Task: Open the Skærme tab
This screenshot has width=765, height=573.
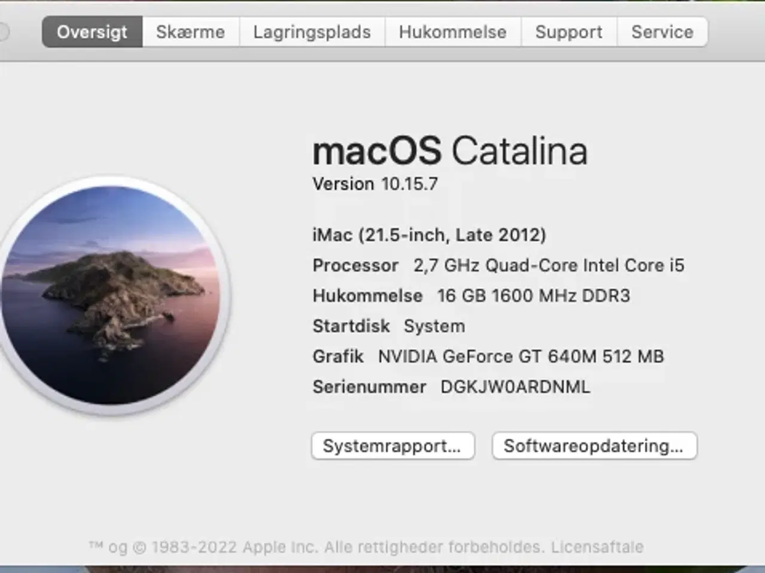Action: (x=191, y=32)
